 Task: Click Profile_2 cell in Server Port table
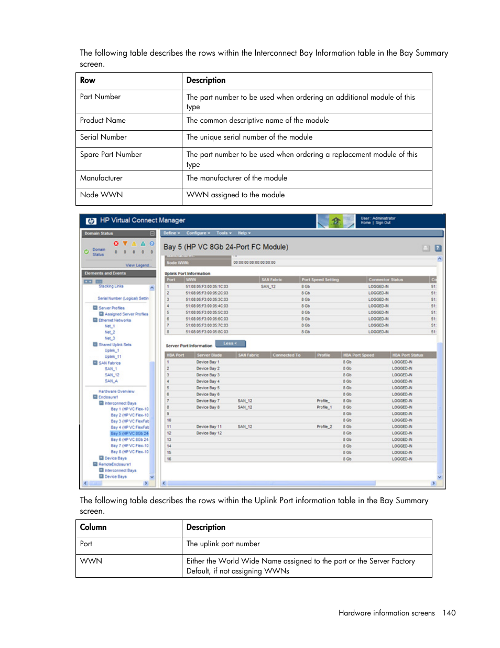(x=324, y=427)
